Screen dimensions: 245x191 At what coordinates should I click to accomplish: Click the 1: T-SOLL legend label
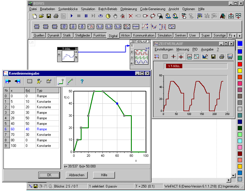[174, 66]
